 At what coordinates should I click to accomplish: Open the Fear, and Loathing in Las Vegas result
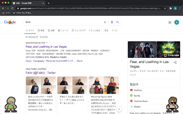coord(46,47)
